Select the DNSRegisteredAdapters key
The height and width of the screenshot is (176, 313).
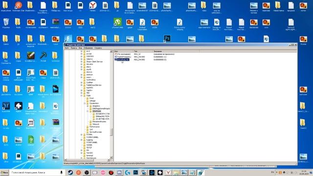(101, 109)
